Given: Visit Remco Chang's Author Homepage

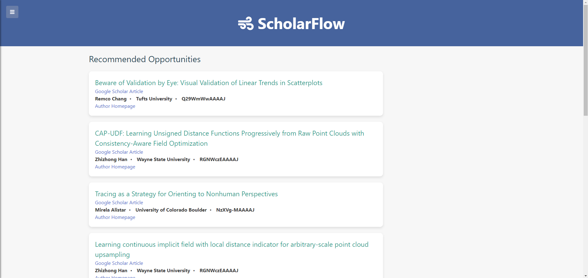Looking at the screenshot, I should tap(115, 106).
